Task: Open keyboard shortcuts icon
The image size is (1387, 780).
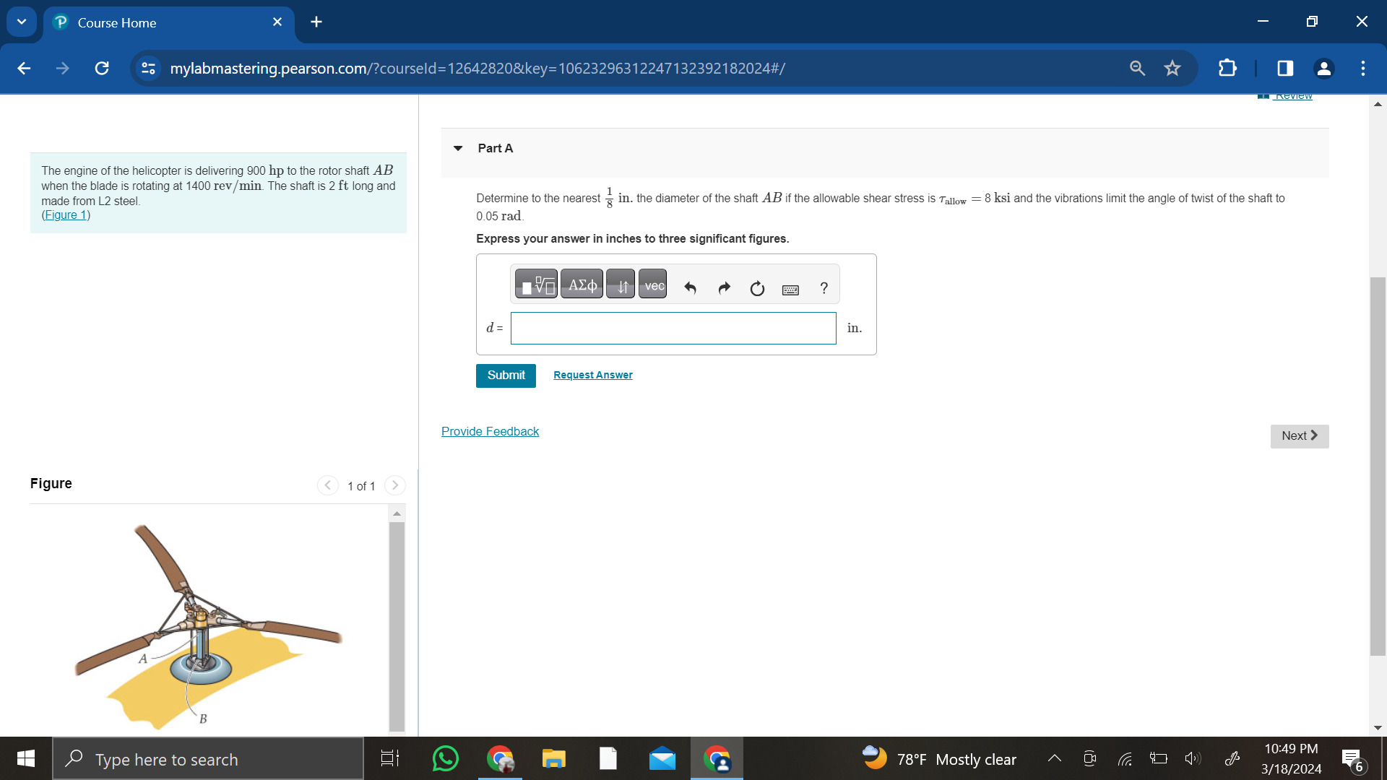Action: point(790,290)
